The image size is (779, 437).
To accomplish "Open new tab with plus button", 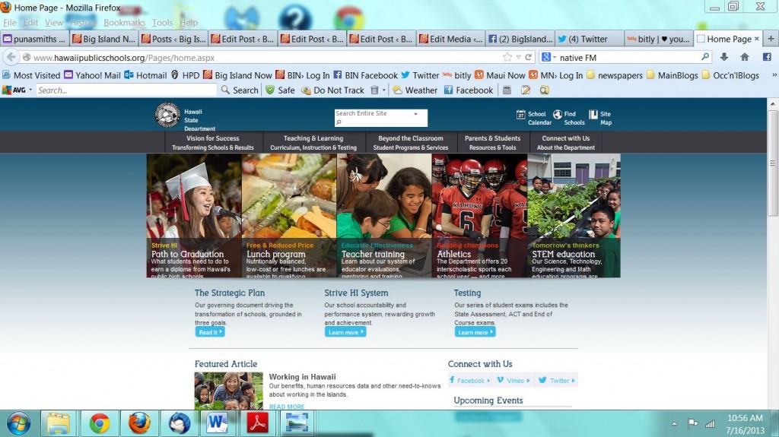I will pyautogui.click(x=771, y=39).
